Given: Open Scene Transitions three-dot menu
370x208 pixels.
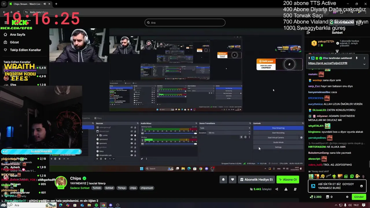Looking at the screenshot, I should click(249, 137).
